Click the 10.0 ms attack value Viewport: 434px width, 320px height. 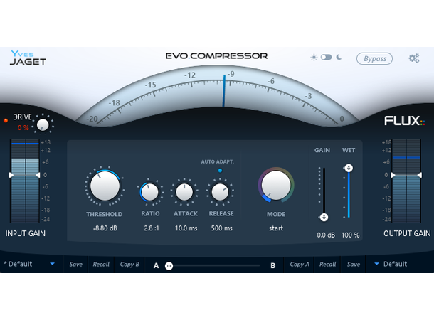[x=186, y=228]
